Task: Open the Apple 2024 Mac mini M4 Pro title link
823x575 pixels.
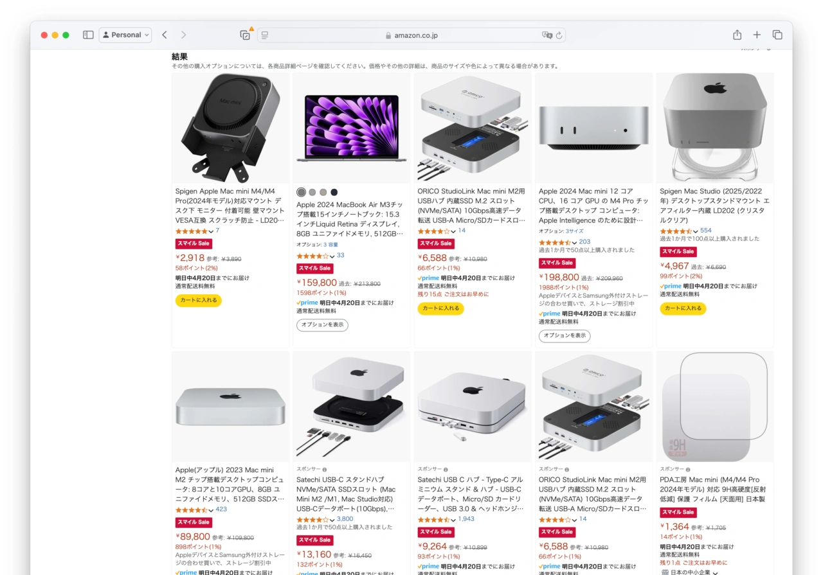Action: tap(593, 206)
